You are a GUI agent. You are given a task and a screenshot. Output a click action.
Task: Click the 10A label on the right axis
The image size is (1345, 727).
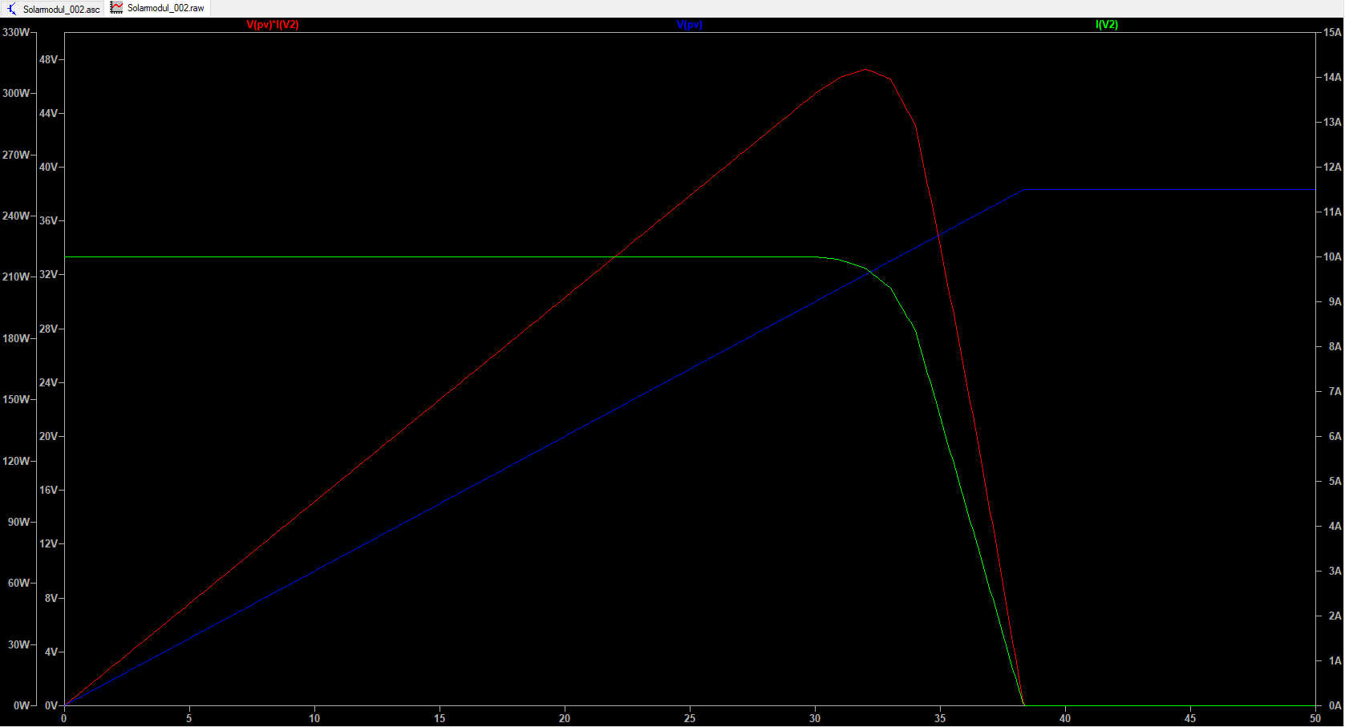click(x=1332, y=256)
